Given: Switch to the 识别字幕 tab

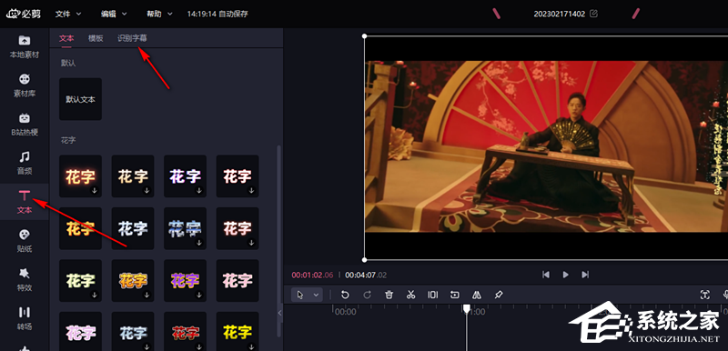Looking at the screenshot, I should (132, 38).
